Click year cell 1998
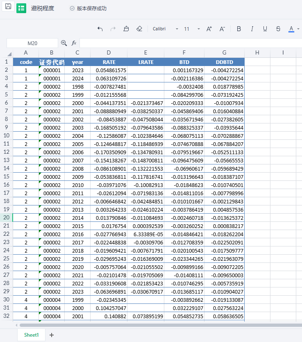Screen dimensions: 302x342 click(x=77, y=87)
